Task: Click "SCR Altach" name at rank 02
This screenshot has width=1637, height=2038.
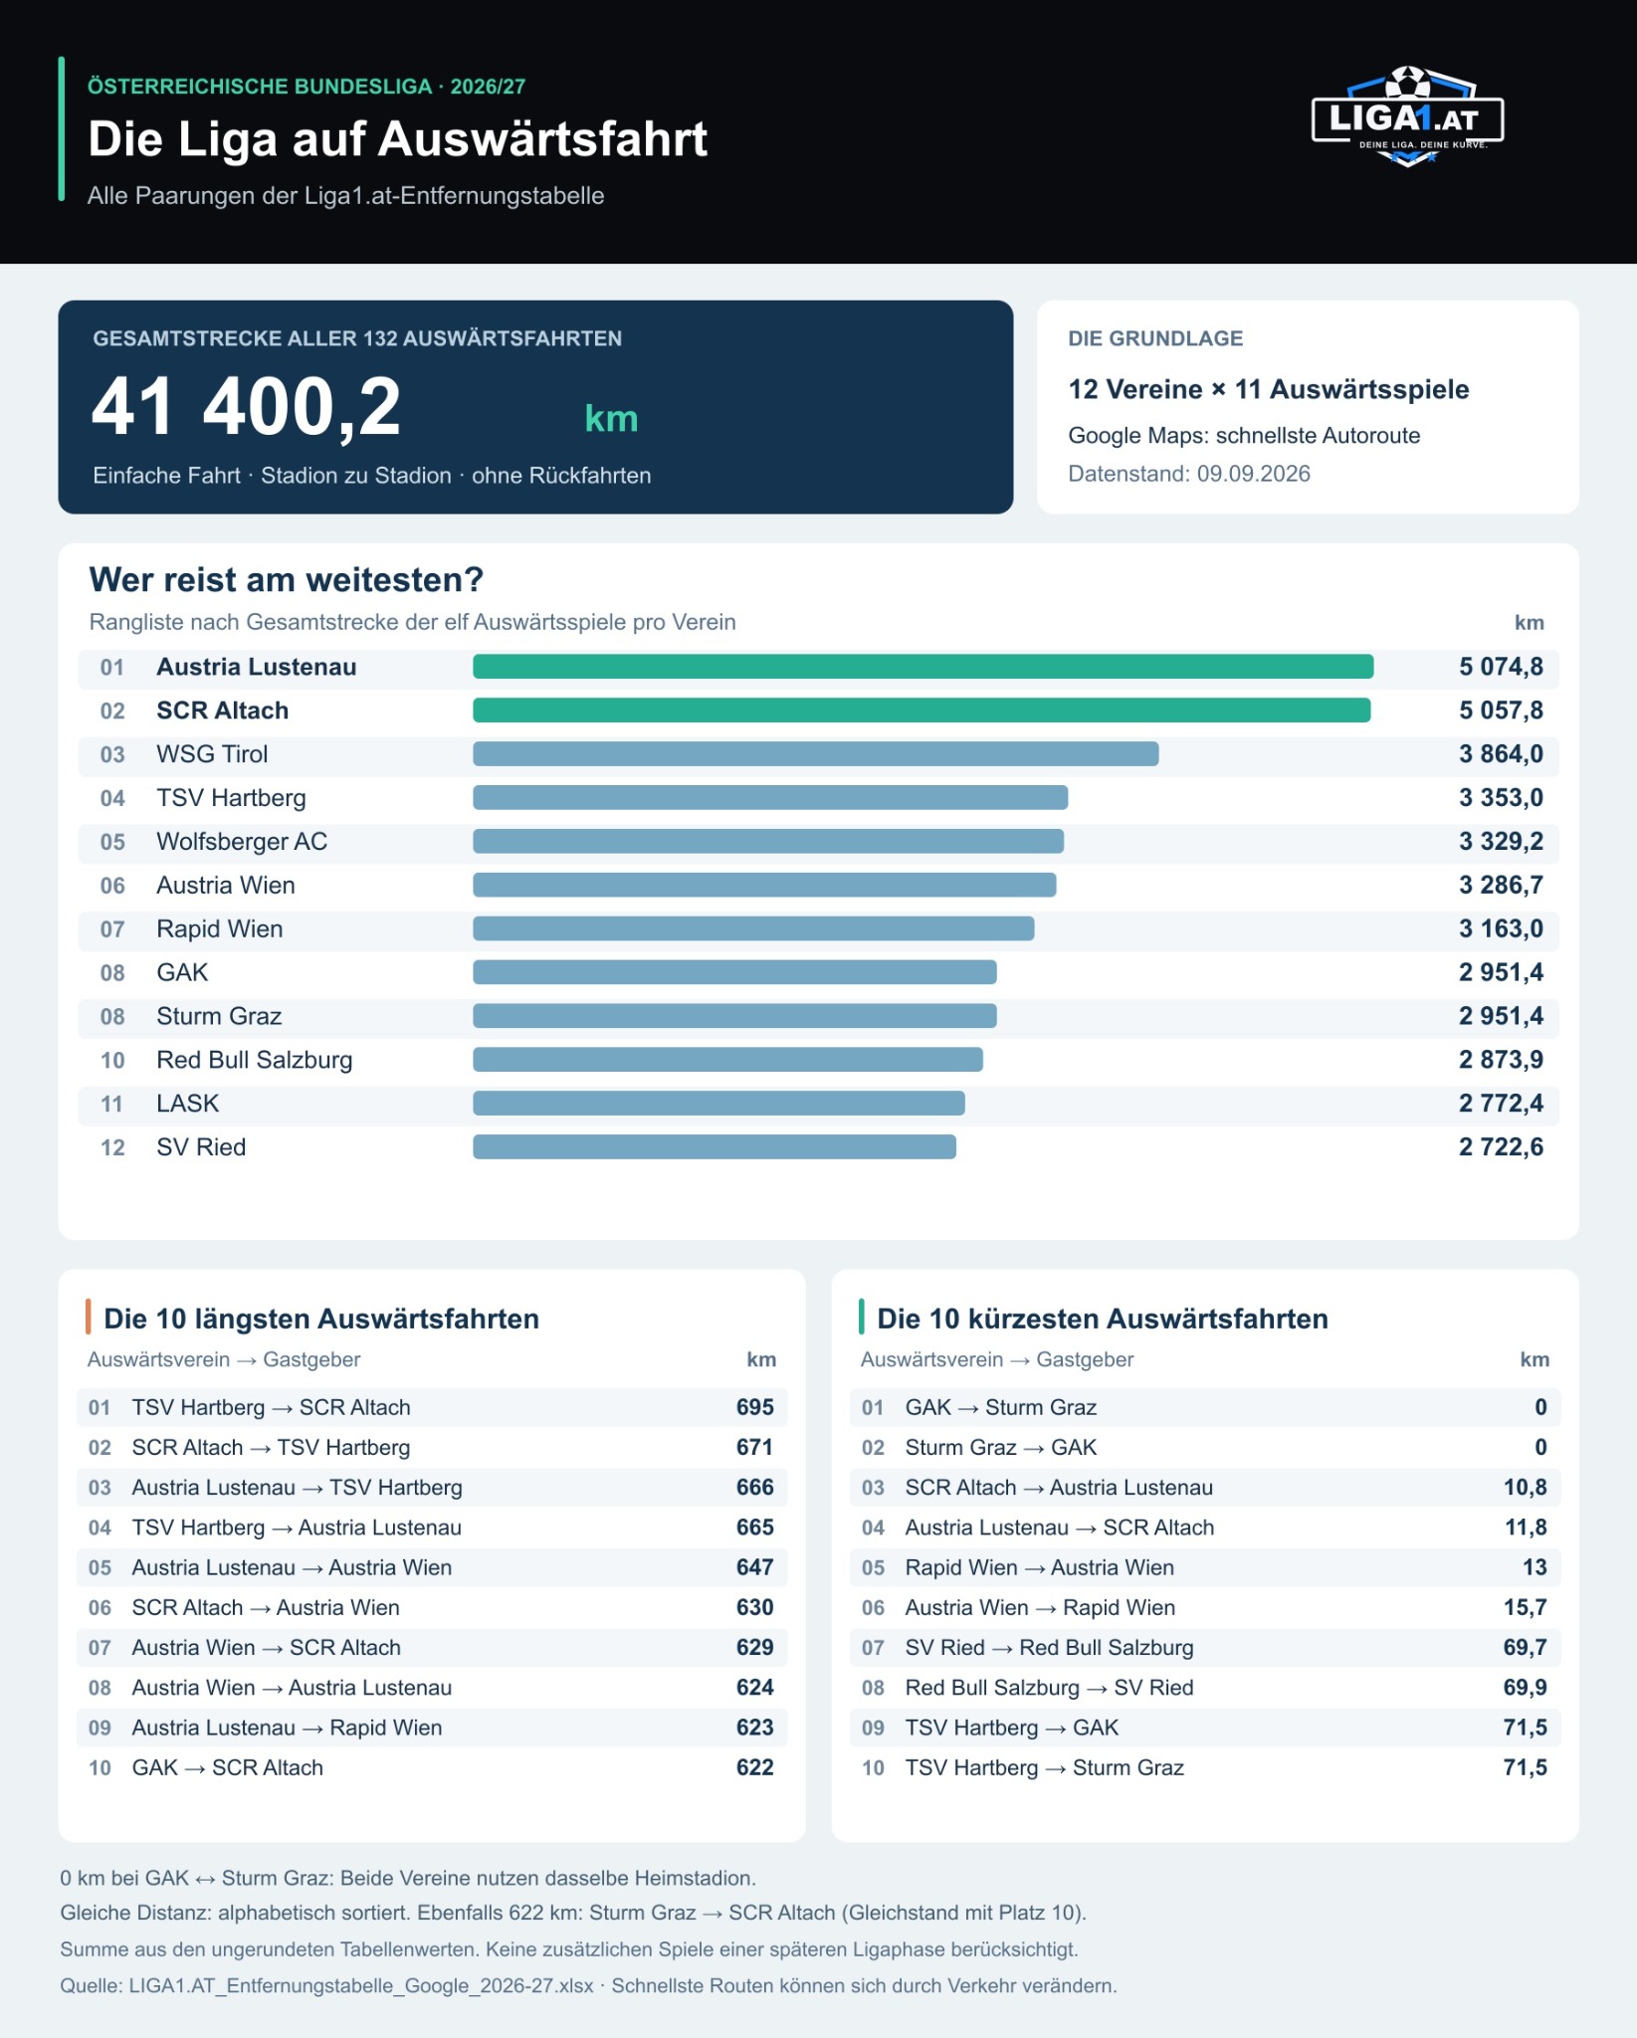Action: click(x=223, y=711)
